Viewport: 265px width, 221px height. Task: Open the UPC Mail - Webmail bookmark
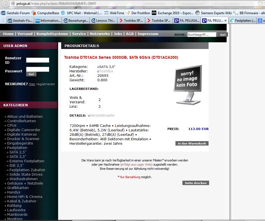(81, 13)
